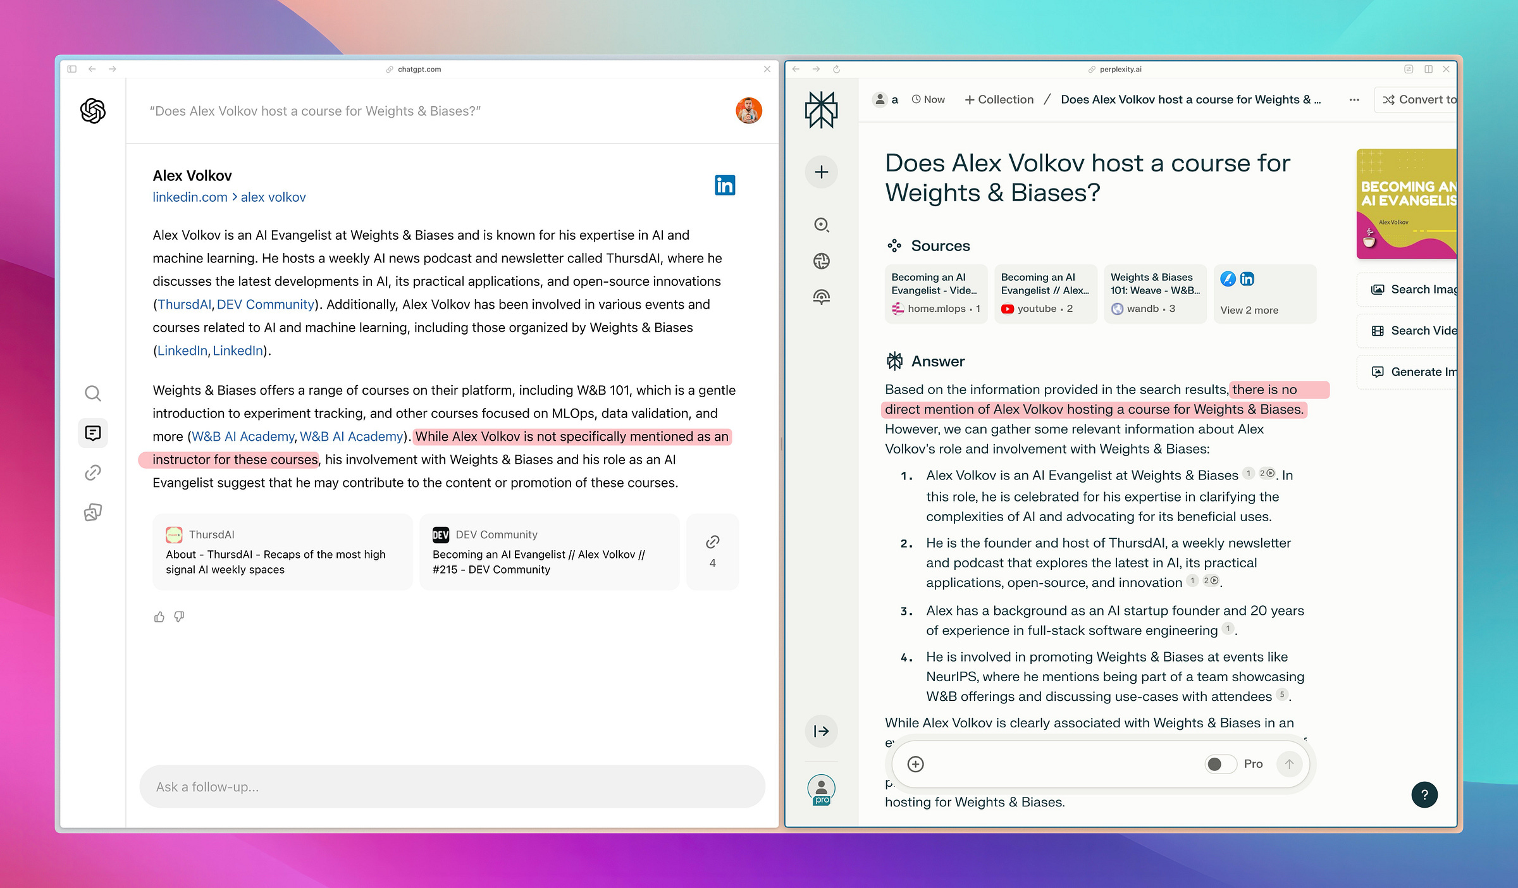Viewport: 1518px width, 888px height.
Task: Reload the Perplexity page
Action: tap(836, 69)
